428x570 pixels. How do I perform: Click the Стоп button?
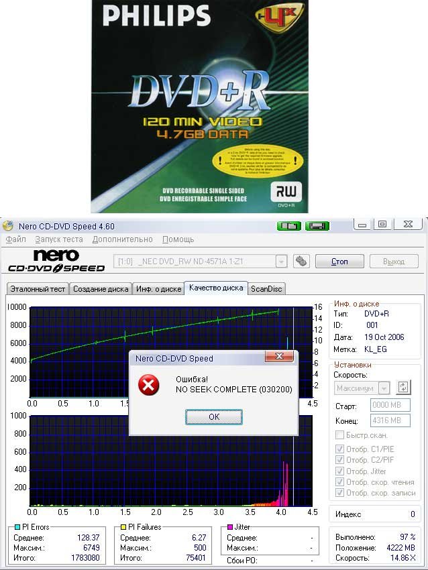[339, 262]
